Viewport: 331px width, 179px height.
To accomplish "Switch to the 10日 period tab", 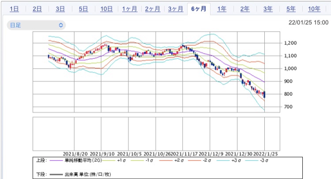I will (x=106, y=9).
